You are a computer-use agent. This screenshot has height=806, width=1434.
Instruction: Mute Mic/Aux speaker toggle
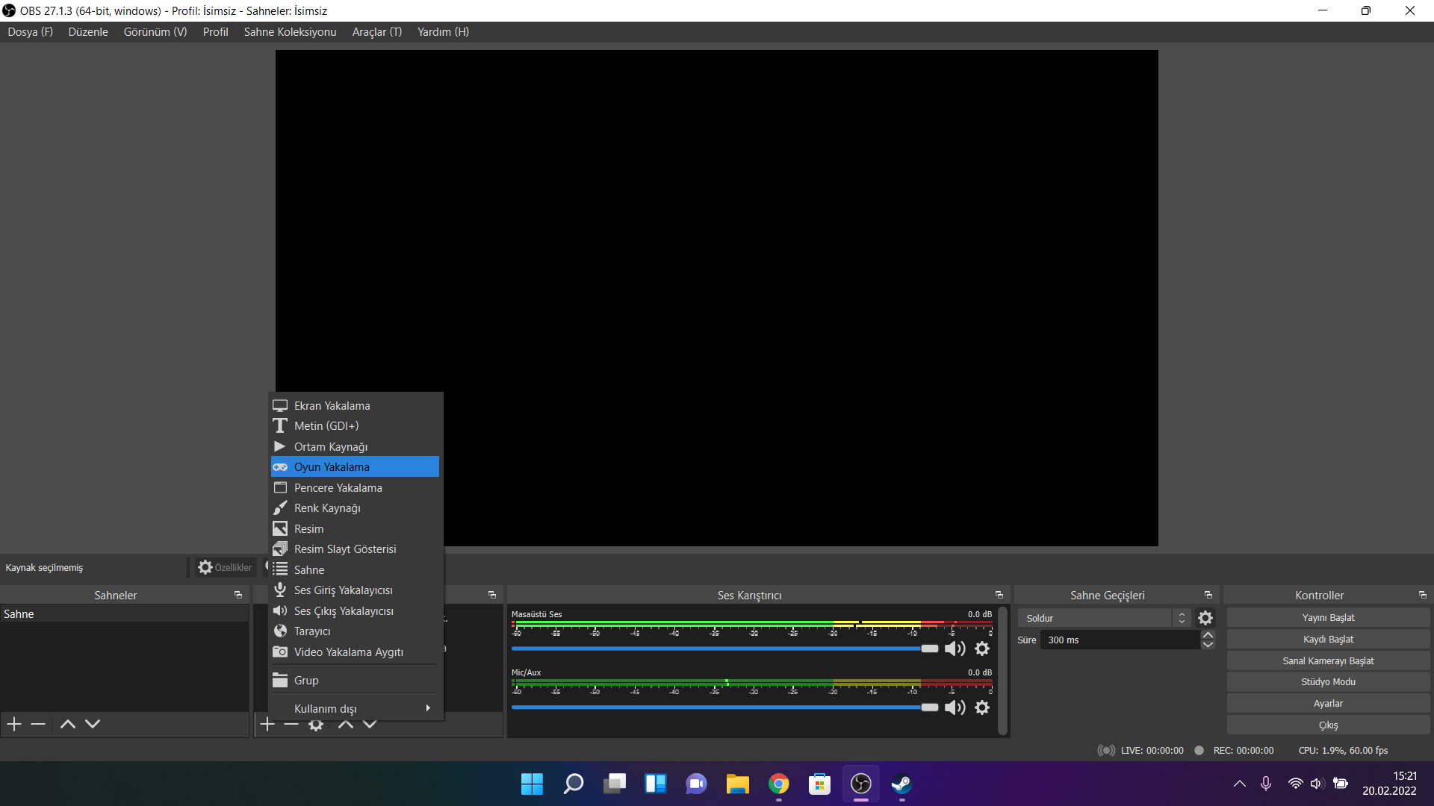coord(955,707)
